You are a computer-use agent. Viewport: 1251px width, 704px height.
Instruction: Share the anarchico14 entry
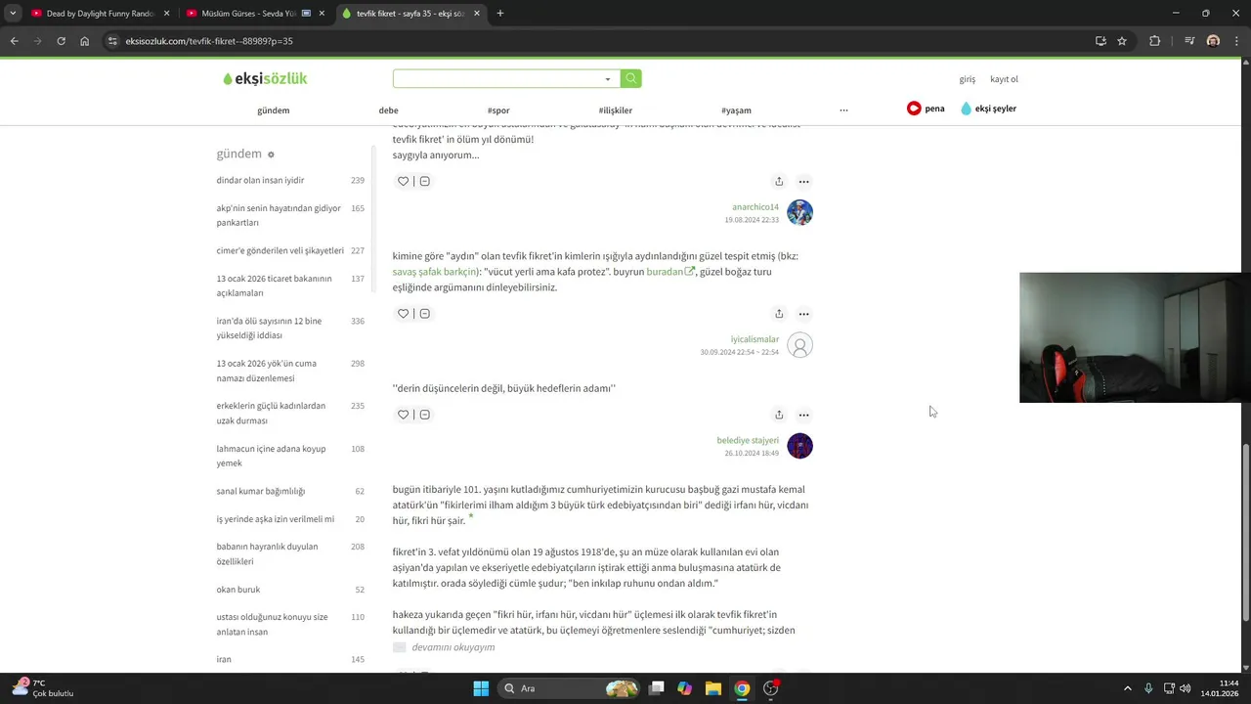tap(779, 181)
